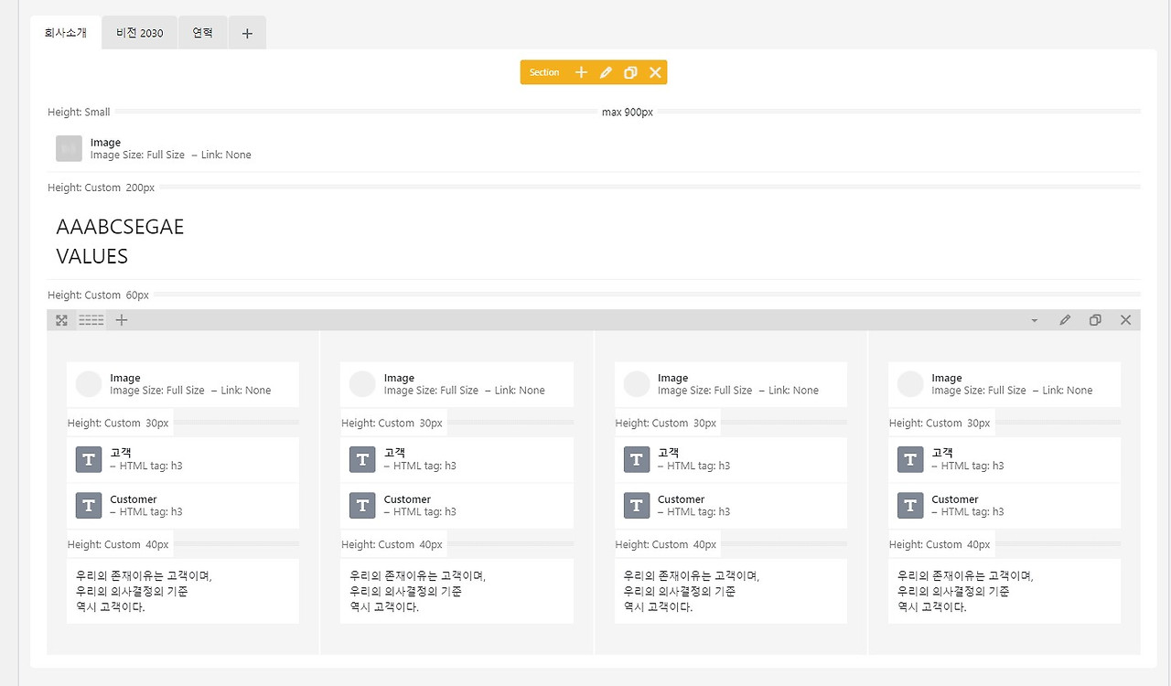This screenshot has width=1171, height=686.
Task: Switch to the 회사소개 tab
Action: 66,33
